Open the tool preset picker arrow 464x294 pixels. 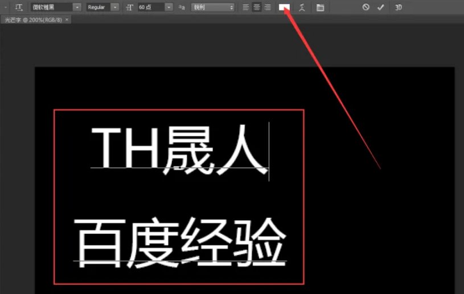[6, 7]
